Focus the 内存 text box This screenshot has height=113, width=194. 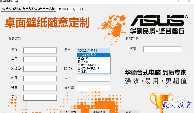click(x=40, y=78)
